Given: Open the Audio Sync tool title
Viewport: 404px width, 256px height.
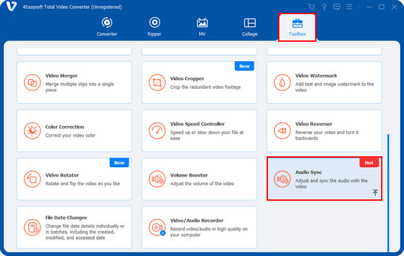Looking at the screenshot, I should point(308,172).
